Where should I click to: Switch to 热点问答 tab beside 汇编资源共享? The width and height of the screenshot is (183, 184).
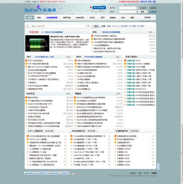[135, 131]
